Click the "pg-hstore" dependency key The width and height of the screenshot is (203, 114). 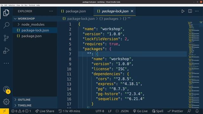(108, 94)
